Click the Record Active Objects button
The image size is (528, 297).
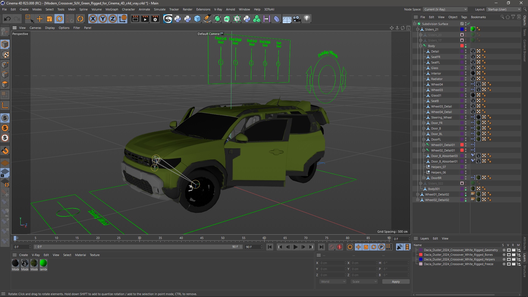coord(332,247)
